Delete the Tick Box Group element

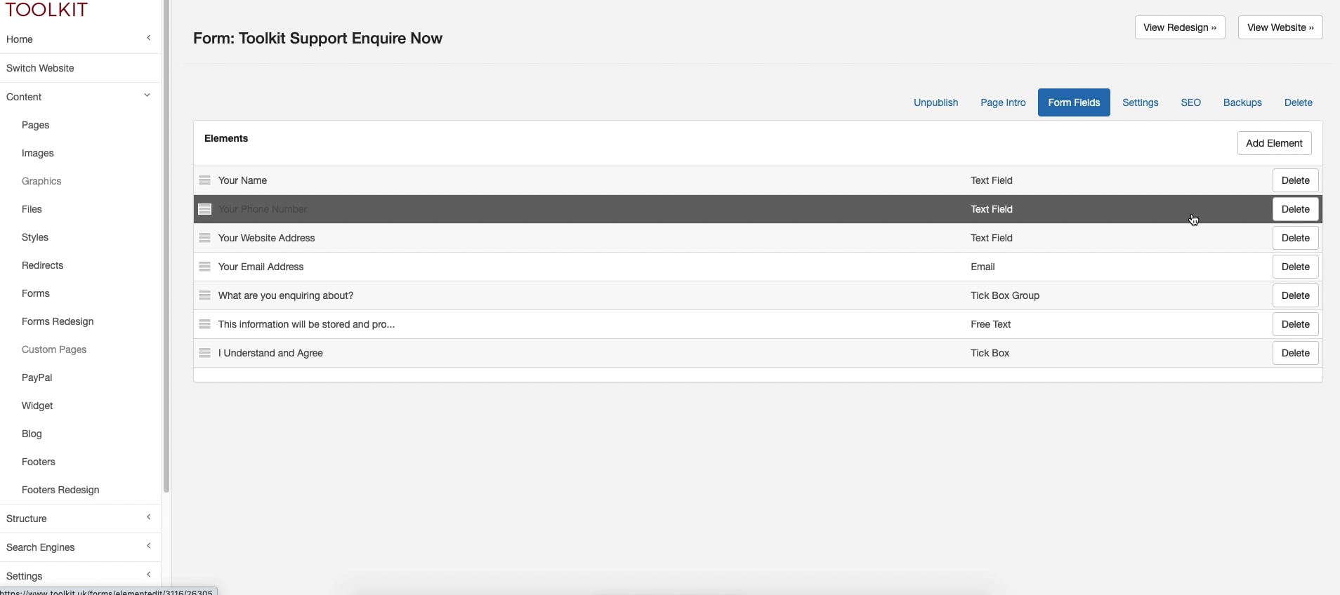[1295, 295]
